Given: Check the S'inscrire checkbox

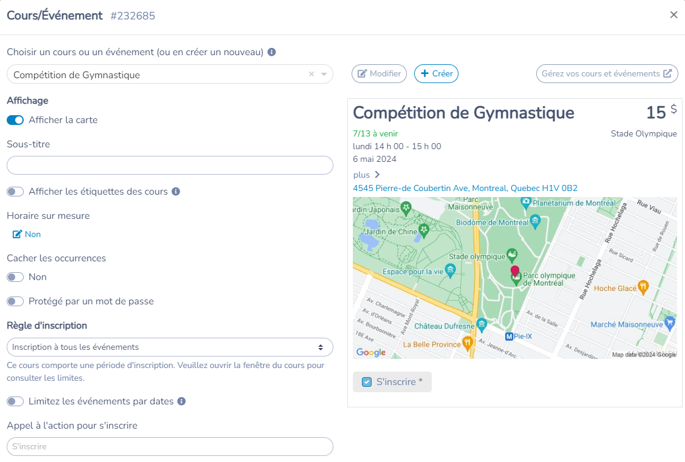Looking at the screenshot, I should [x=367, y=382].
